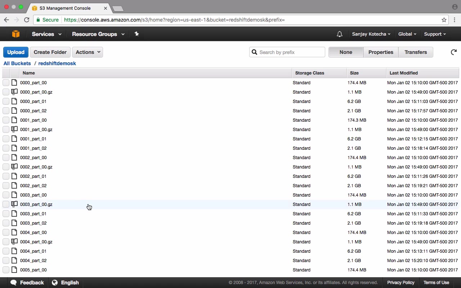Click the file name 0003_part_01
This screenshot has height=288, width=461.
pyautogui.click(x=33, y=213)
